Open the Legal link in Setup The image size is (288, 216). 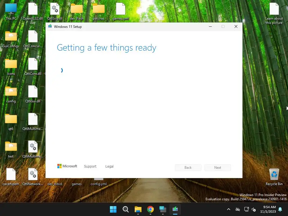click(x=109, y=166)
